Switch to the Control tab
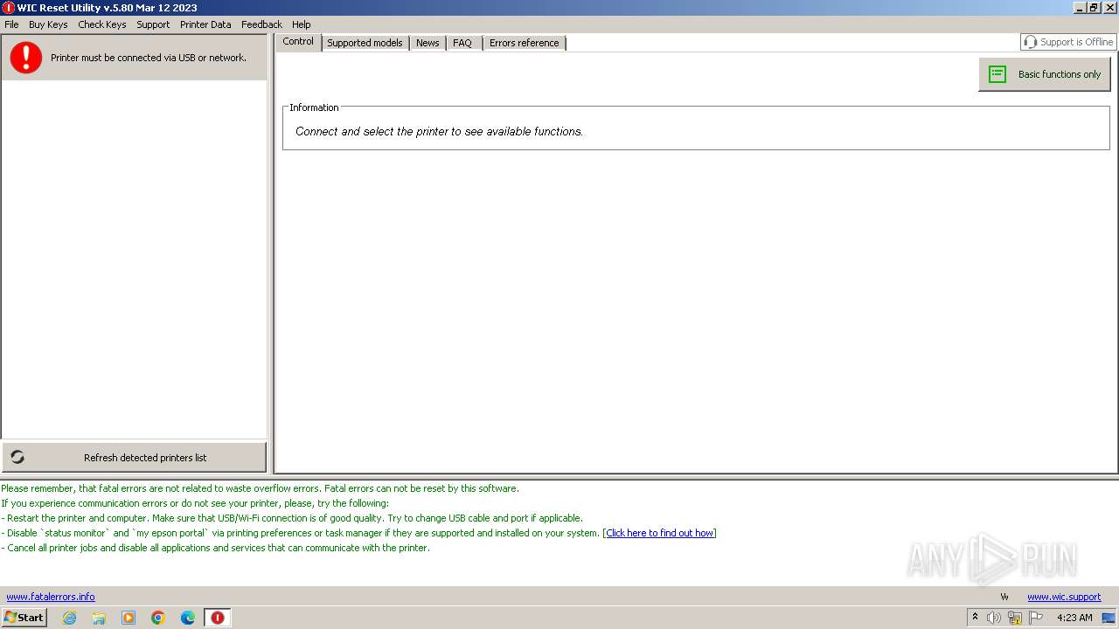 [x=298, y=41]
